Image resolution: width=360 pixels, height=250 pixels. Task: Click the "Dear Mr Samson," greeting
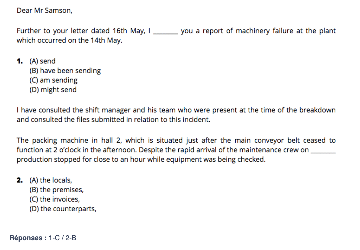pyautogui.click(x=44, y=11)
